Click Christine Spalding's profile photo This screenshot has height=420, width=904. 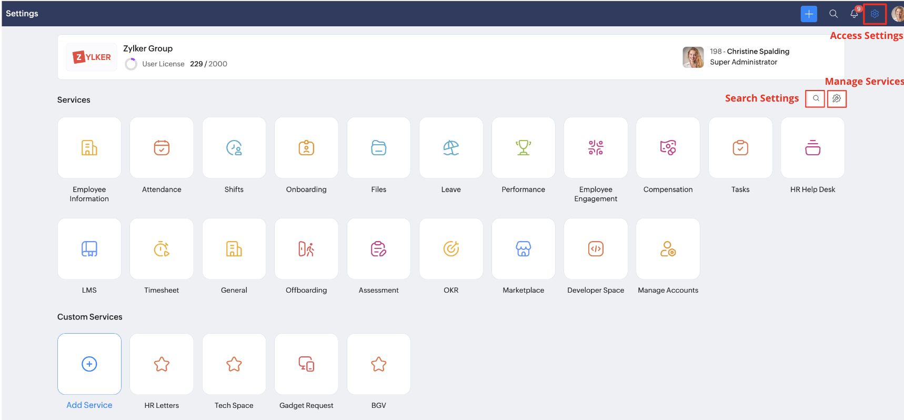pyautogui.click(x=693, y=57)
